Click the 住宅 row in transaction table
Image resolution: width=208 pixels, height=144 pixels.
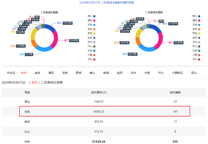[105, 112]
